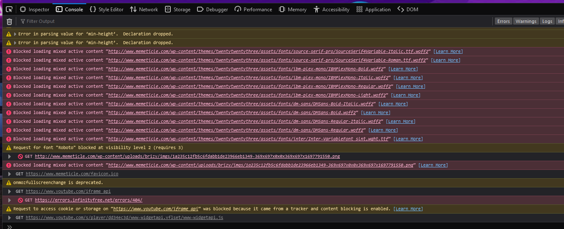Image resolution: width=564 pixels, height=229 pixels.
Task: Open the Memory panel
Action: pyautogui.click(x=292, y=9)
